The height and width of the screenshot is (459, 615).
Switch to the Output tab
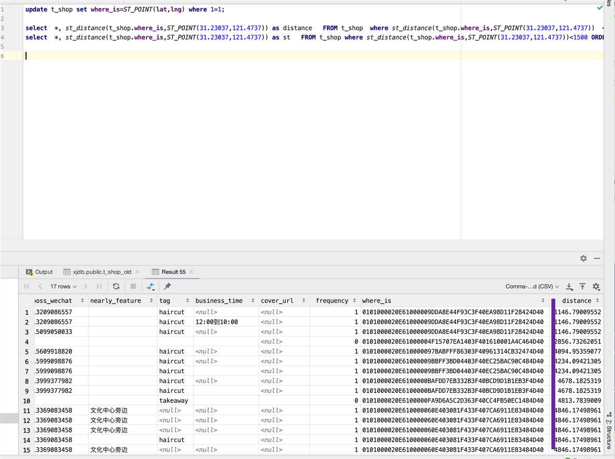click(x=39, y=272)
